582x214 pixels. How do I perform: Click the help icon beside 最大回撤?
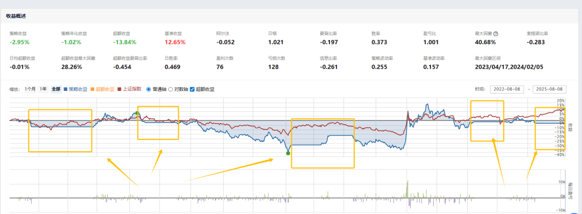tap(496, 34)
